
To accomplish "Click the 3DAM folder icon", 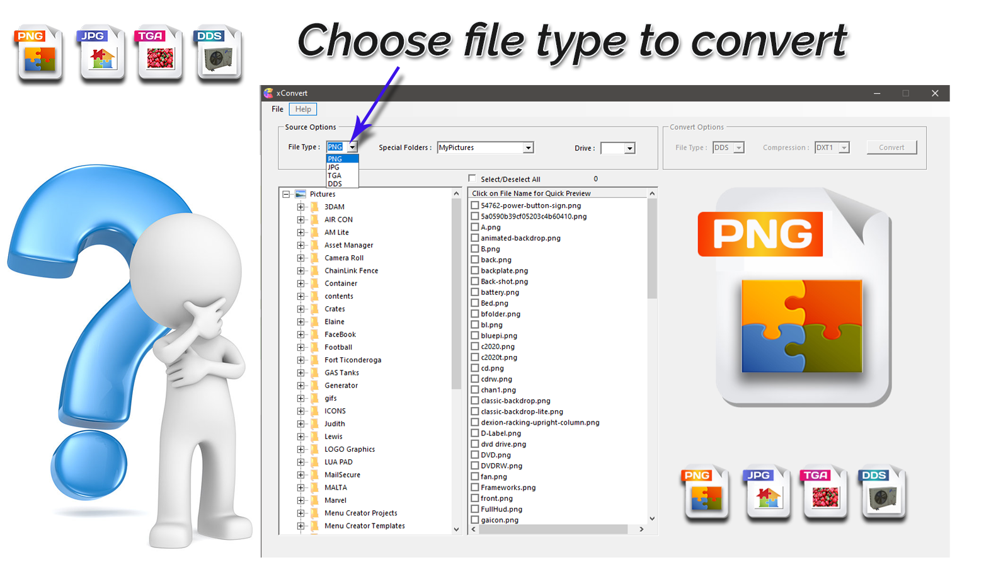I will point(315,207).
